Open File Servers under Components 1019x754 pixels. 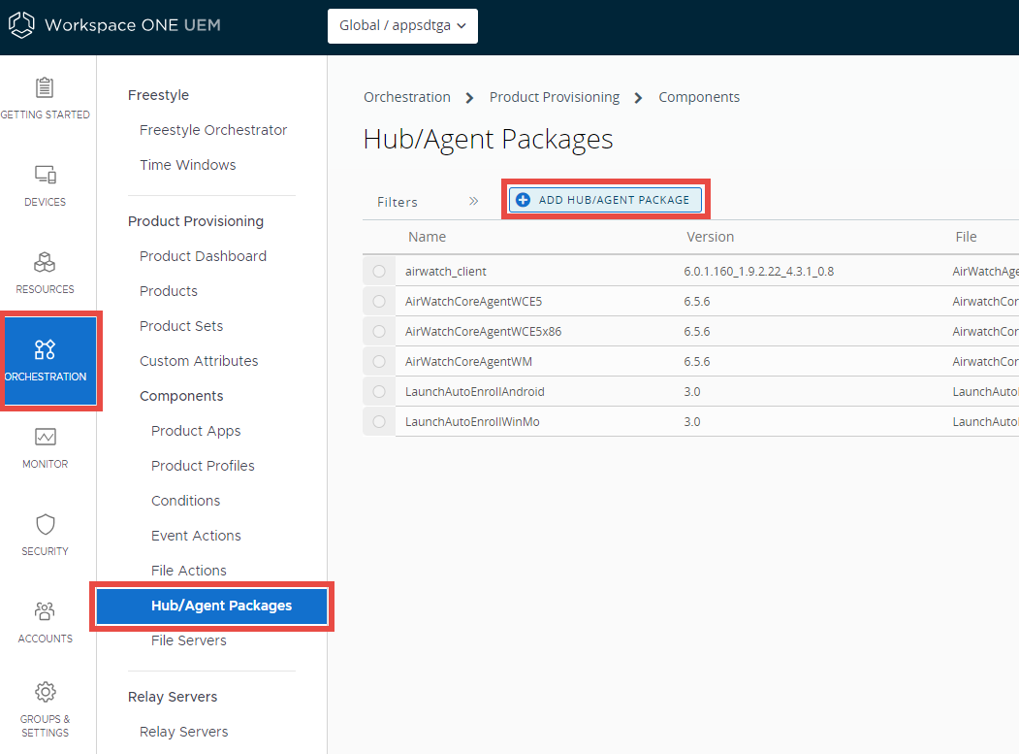(189, 640)
